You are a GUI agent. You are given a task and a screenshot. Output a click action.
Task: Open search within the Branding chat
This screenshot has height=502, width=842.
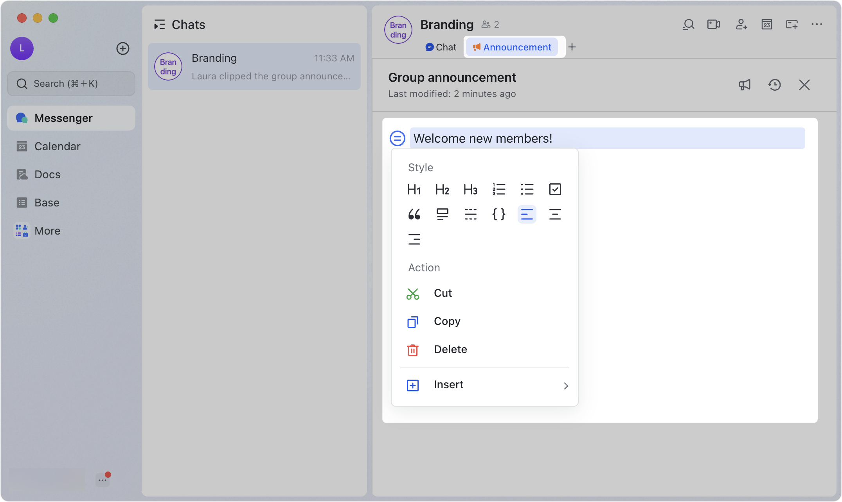click(x=688, y=24)
